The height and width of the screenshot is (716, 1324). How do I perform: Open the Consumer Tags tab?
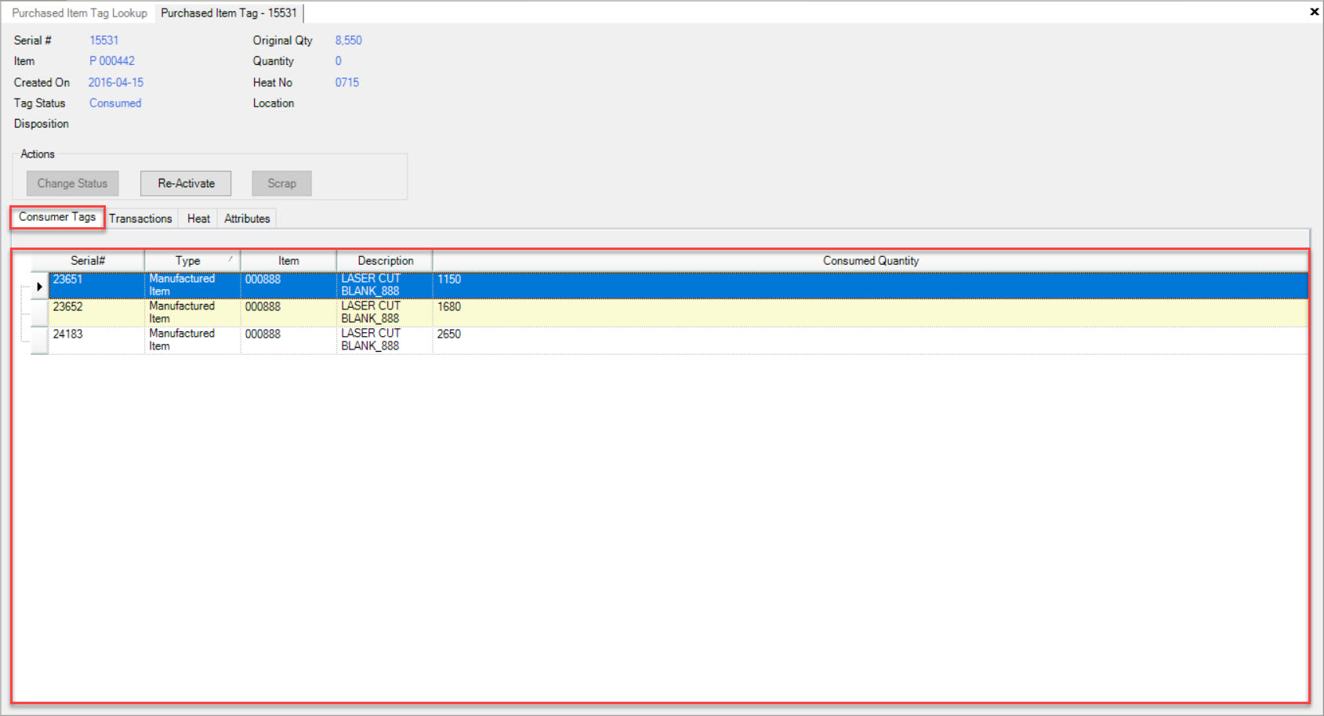coord(57,217)
